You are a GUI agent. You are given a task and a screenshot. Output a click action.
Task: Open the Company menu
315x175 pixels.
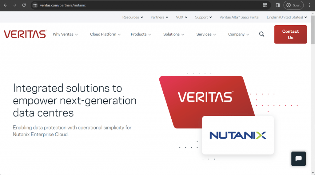(x=238, y=35)
